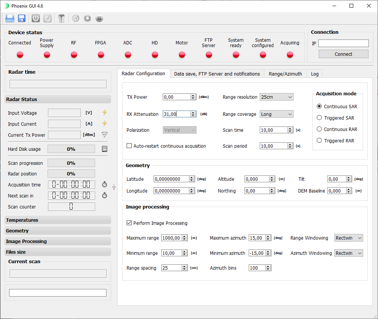Screen dimensions: 378x319
Task: Click the Power Supply status red LED
Action: tap(47, 55)
